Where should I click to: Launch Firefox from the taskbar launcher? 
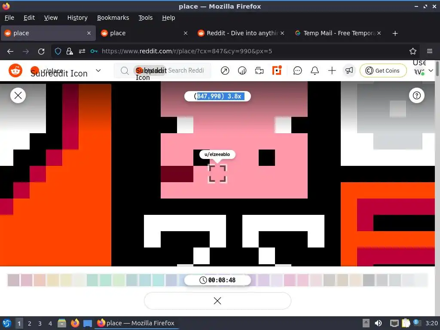pos(75,323)
